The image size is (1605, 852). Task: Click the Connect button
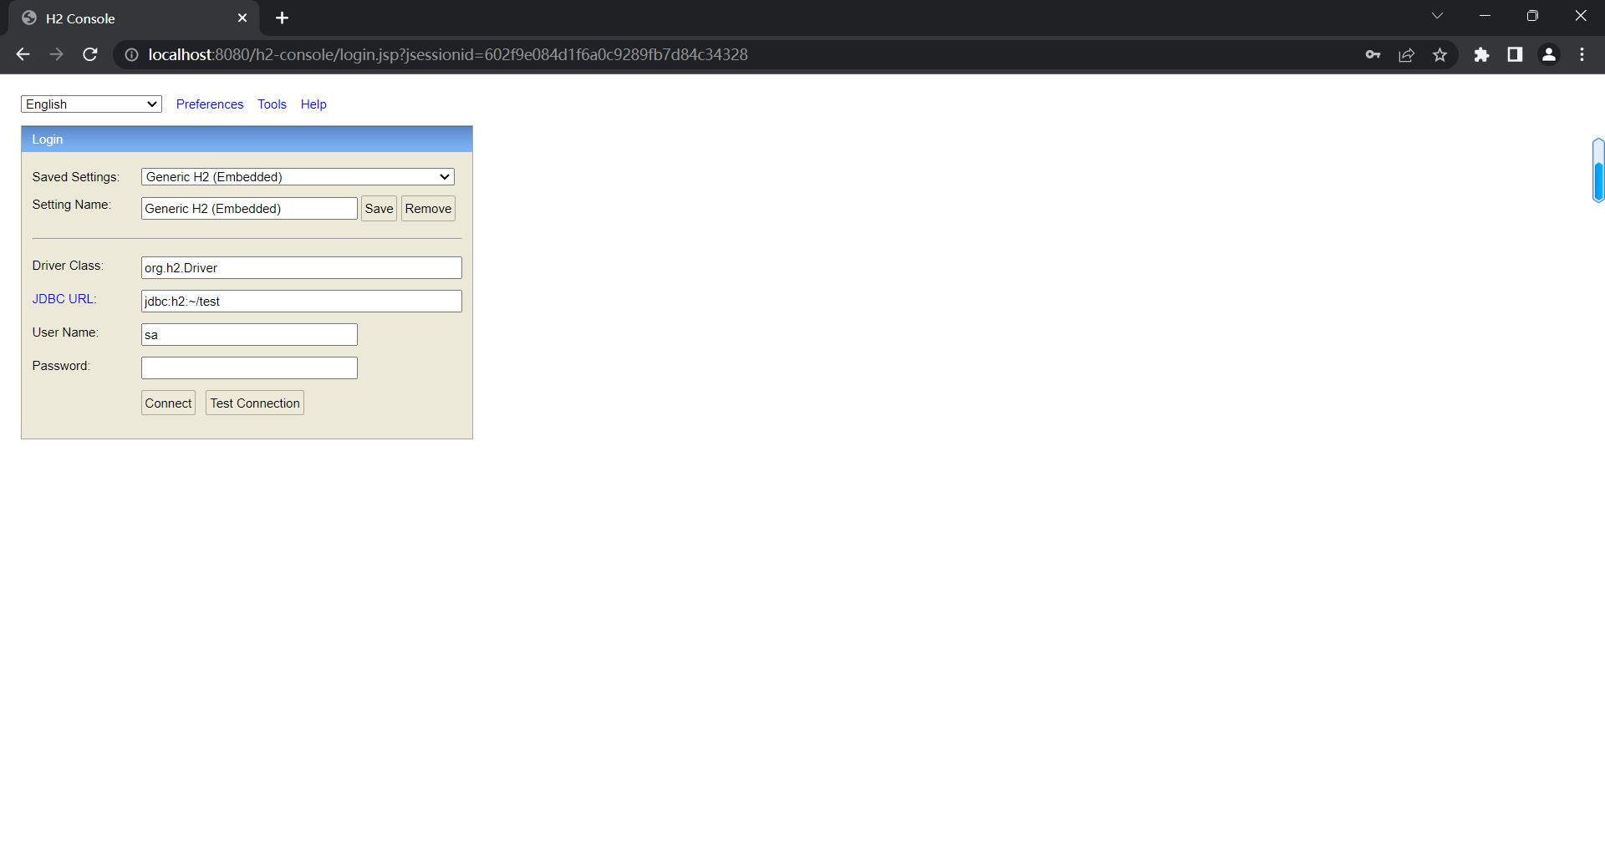click(x=168, y=403)
